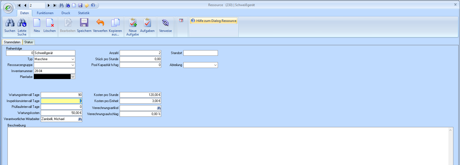Open the Ressourcengruppe dropdown
This screenshot has height=165, width=460.
click(73, 65)
